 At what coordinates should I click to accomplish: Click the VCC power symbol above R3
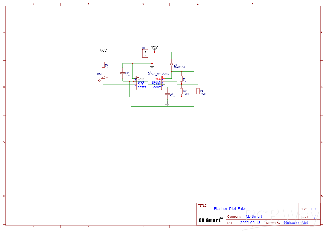pyautogui.click(x=103, y=51)
